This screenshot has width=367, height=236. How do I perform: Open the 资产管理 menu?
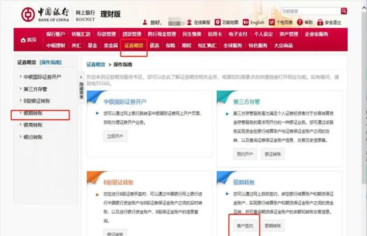click(x=289, y=34)
